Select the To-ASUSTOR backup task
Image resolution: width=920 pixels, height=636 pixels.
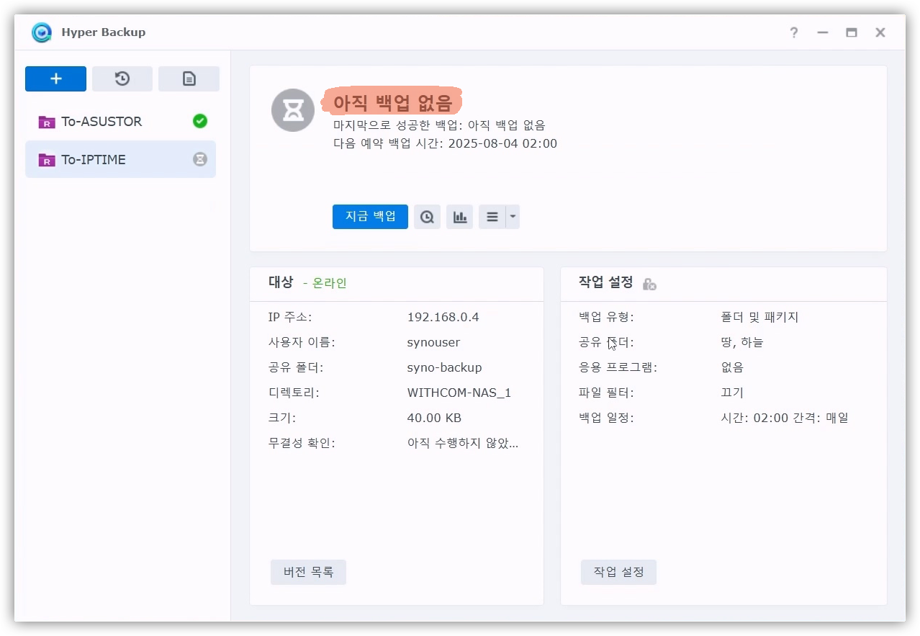pos(101,121)
